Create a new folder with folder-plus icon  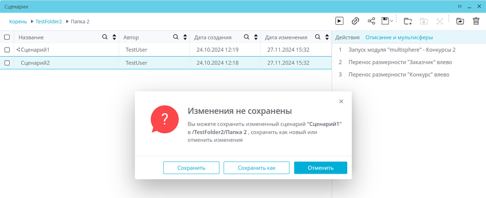point(408,21)
